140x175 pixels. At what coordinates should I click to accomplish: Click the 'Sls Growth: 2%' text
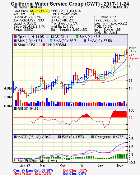point(62,20)
